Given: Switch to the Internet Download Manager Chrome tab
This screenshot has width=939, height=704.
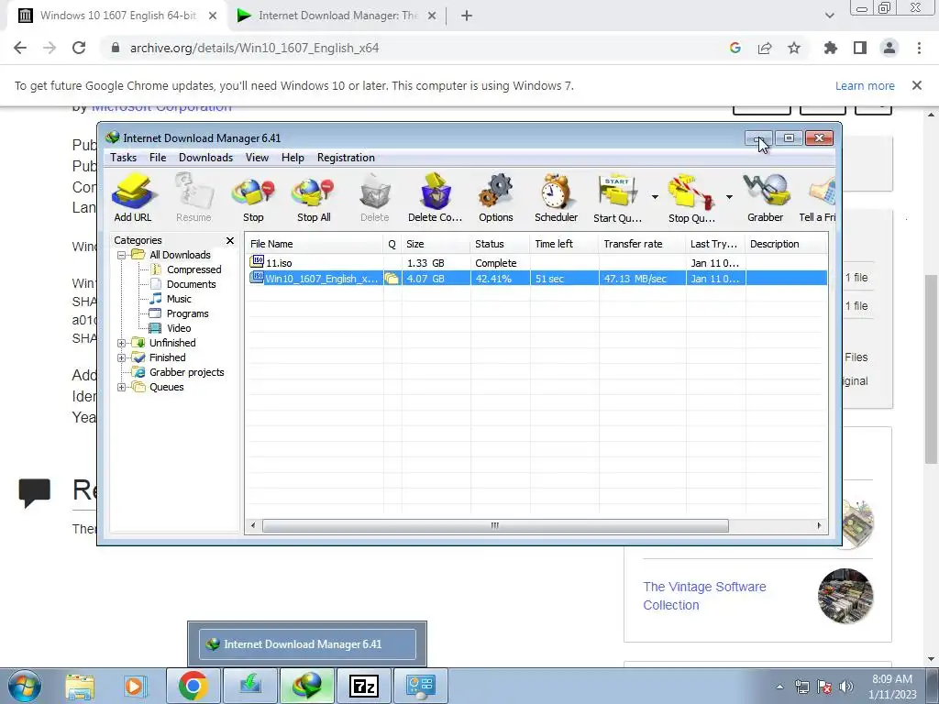Looking at the screenshot, I should coord(337,16).
